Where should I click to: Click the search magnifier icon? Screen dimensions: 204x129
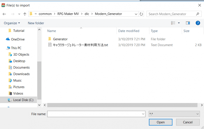coord(197,14)
